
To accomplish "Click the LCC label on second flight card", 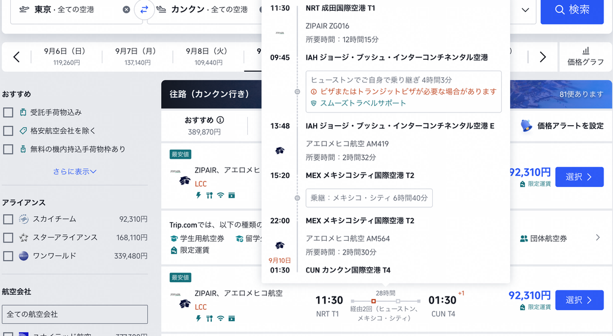I will pos(201,307).
